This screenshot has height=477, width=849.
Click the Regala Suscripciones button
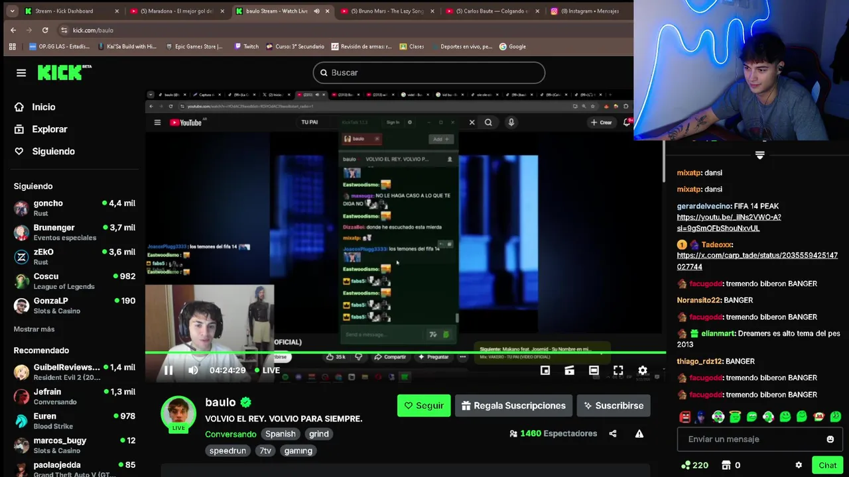(514, 405)
